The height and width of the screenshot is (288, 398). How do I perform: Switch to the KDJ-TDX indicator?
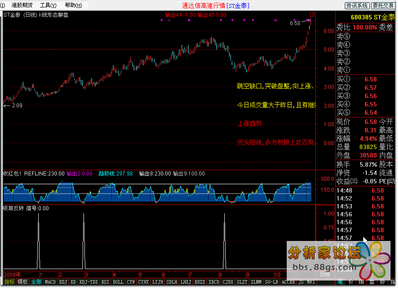(88, 282)
